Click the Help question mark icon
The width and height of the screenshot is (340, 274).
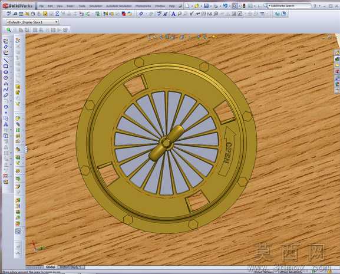pyautogui.click(x=315, y=6)
